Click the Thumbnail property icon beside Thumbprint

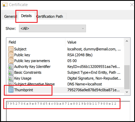click(x=11, y=90)
